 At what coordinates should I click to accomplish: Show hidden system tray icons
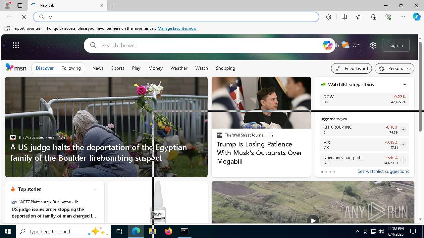357,231
